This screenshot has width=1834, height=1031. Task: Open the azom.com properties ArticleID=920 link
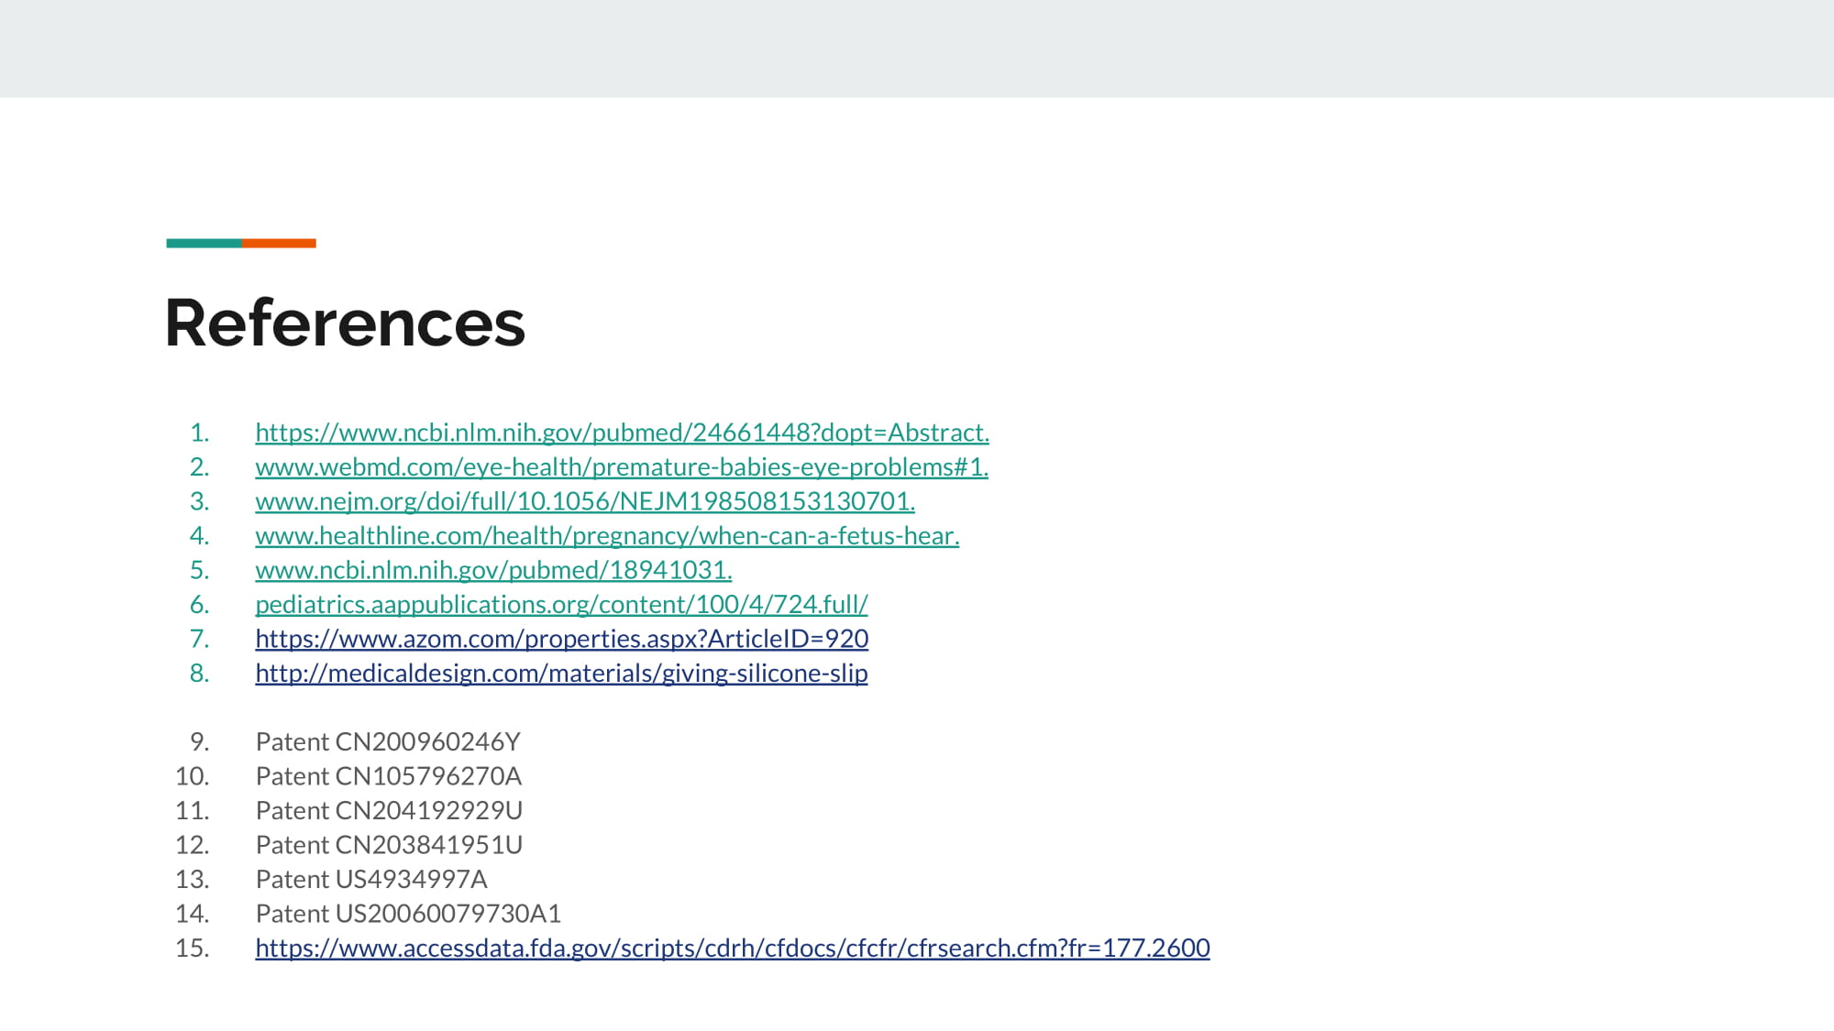tap(561, 639)
